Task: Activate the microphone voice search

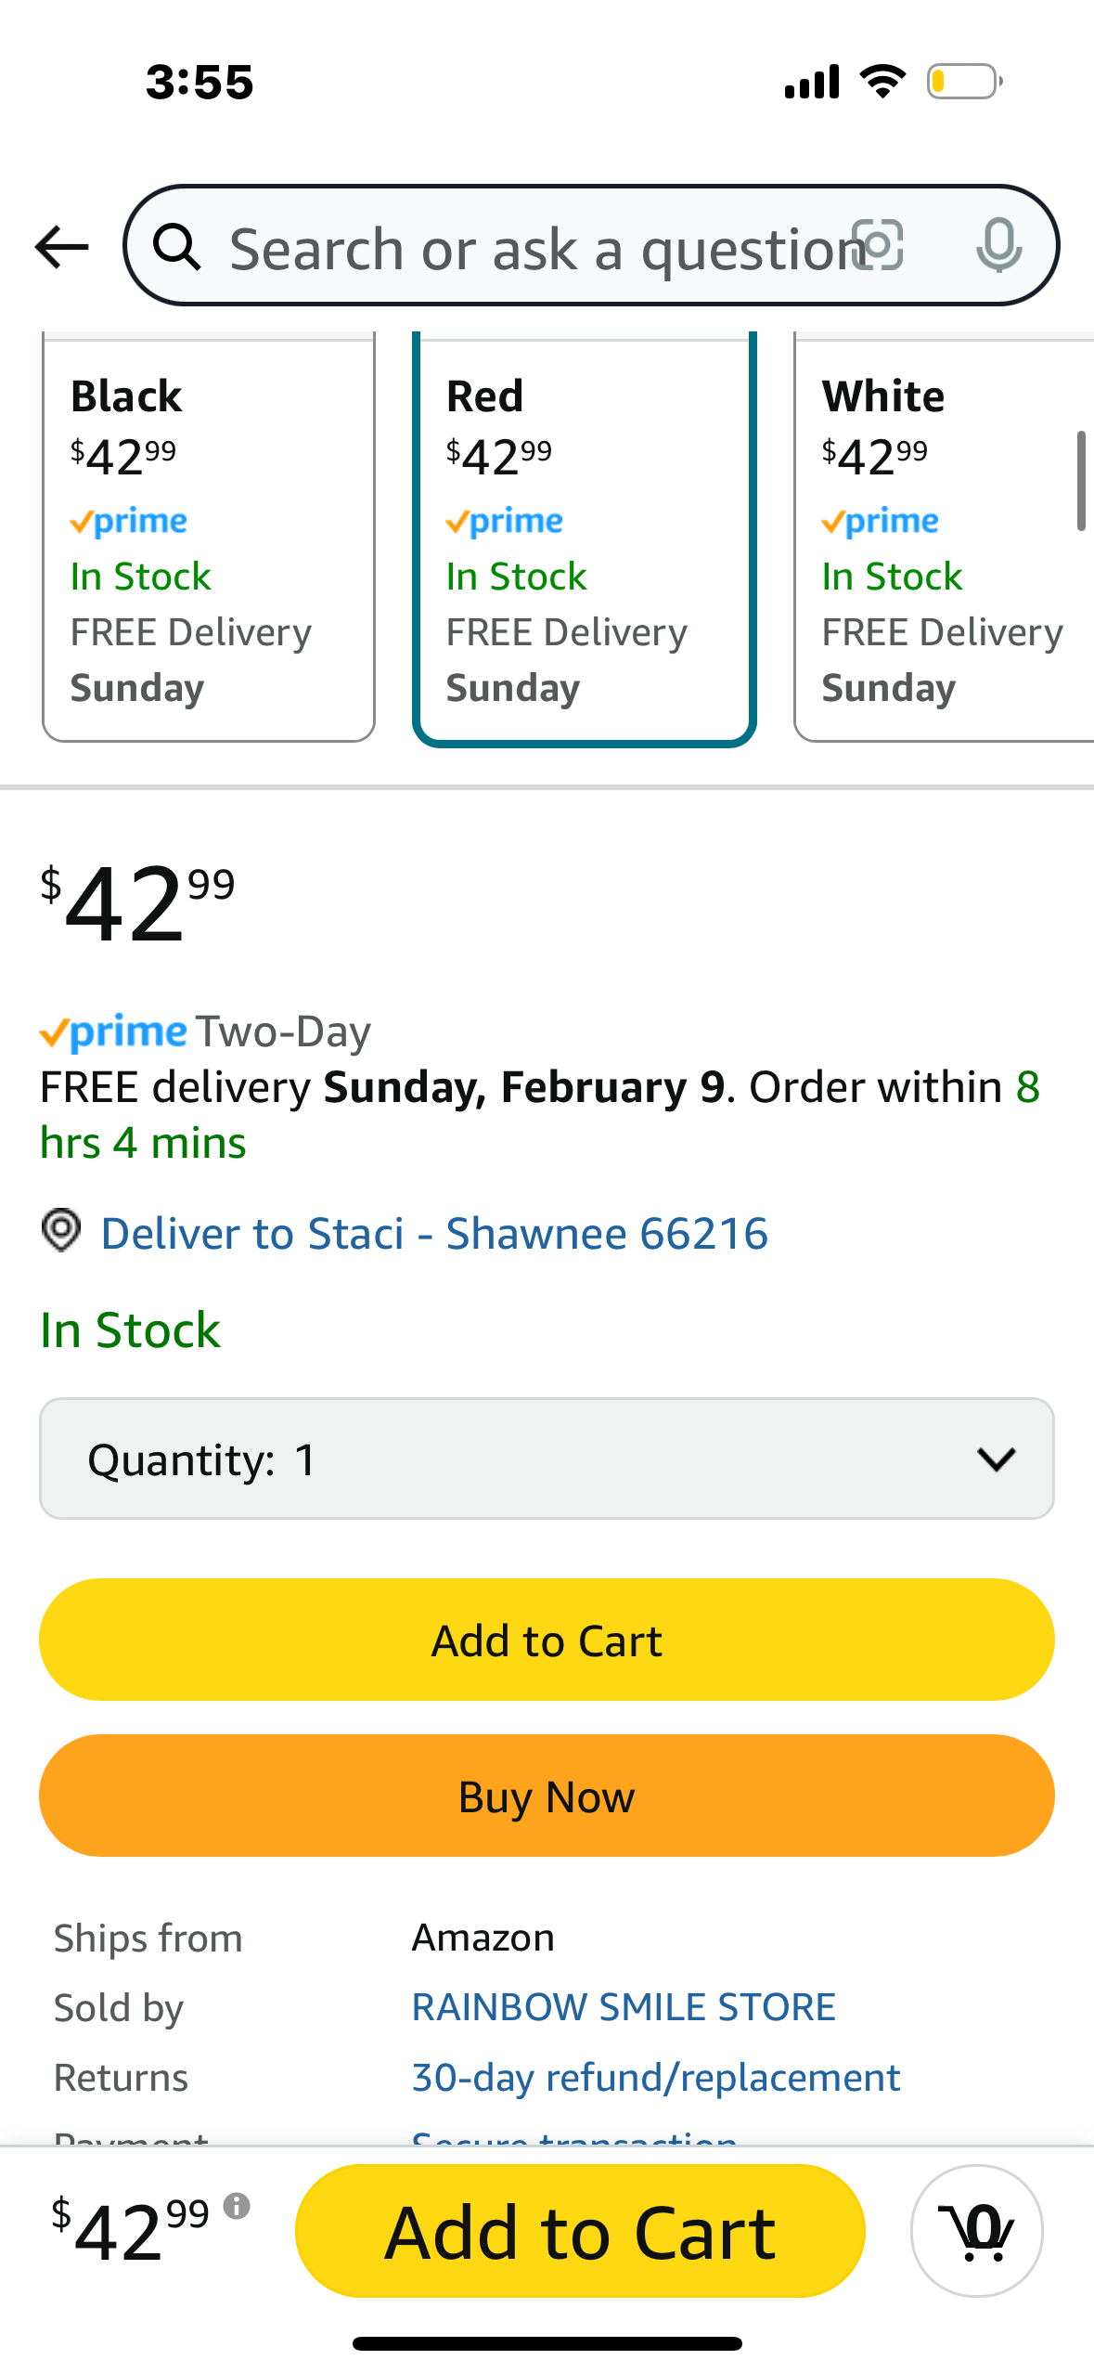Action: [x=999, y=246]
